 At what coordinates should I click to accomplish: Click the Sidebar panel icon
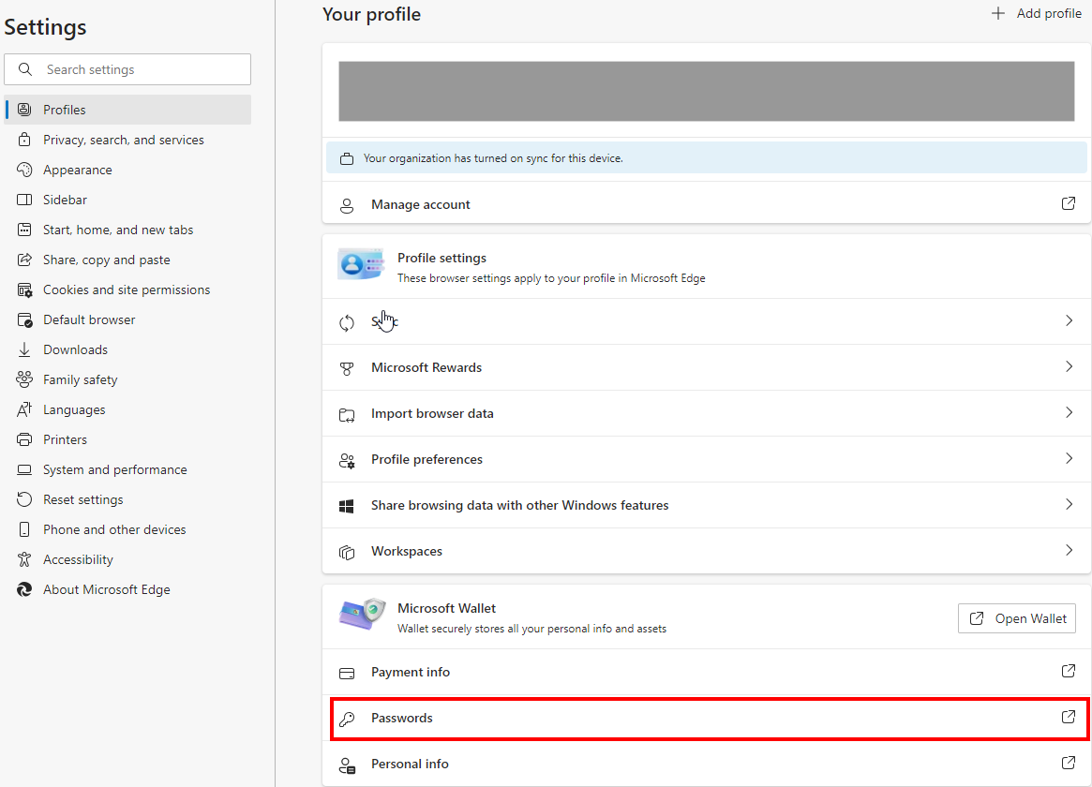pos(24,200)
